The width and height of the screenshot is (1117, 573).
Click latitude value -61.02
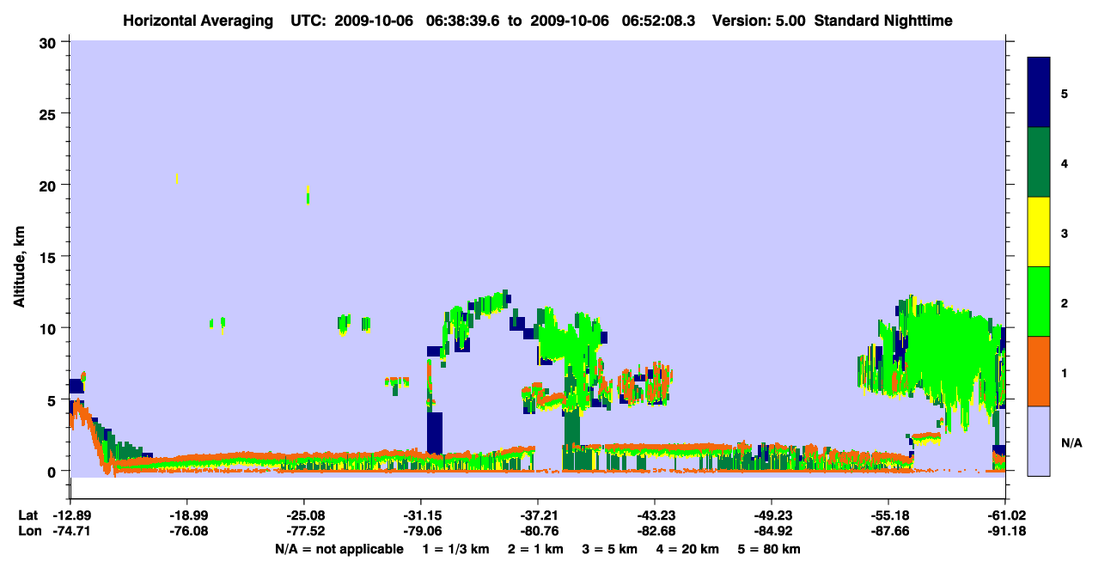pyautogui.click(x=1005, y=515)
